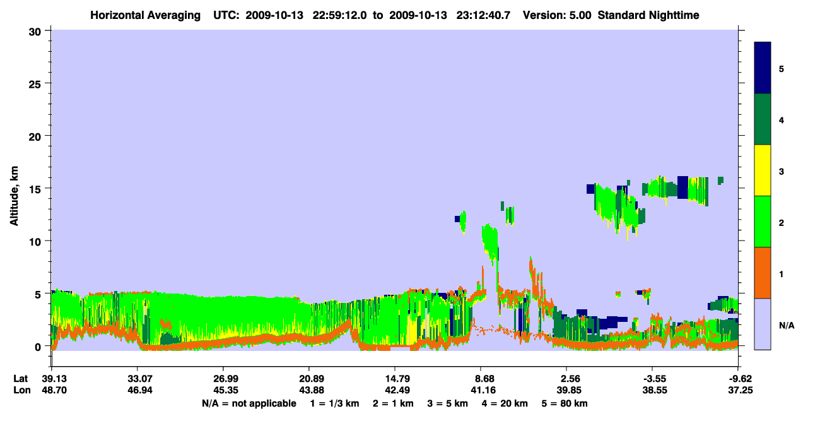Click the altitude tick label 25
The width and height of the screenshot is (820, 421).
pyautogui.click(x=37, y=83)
